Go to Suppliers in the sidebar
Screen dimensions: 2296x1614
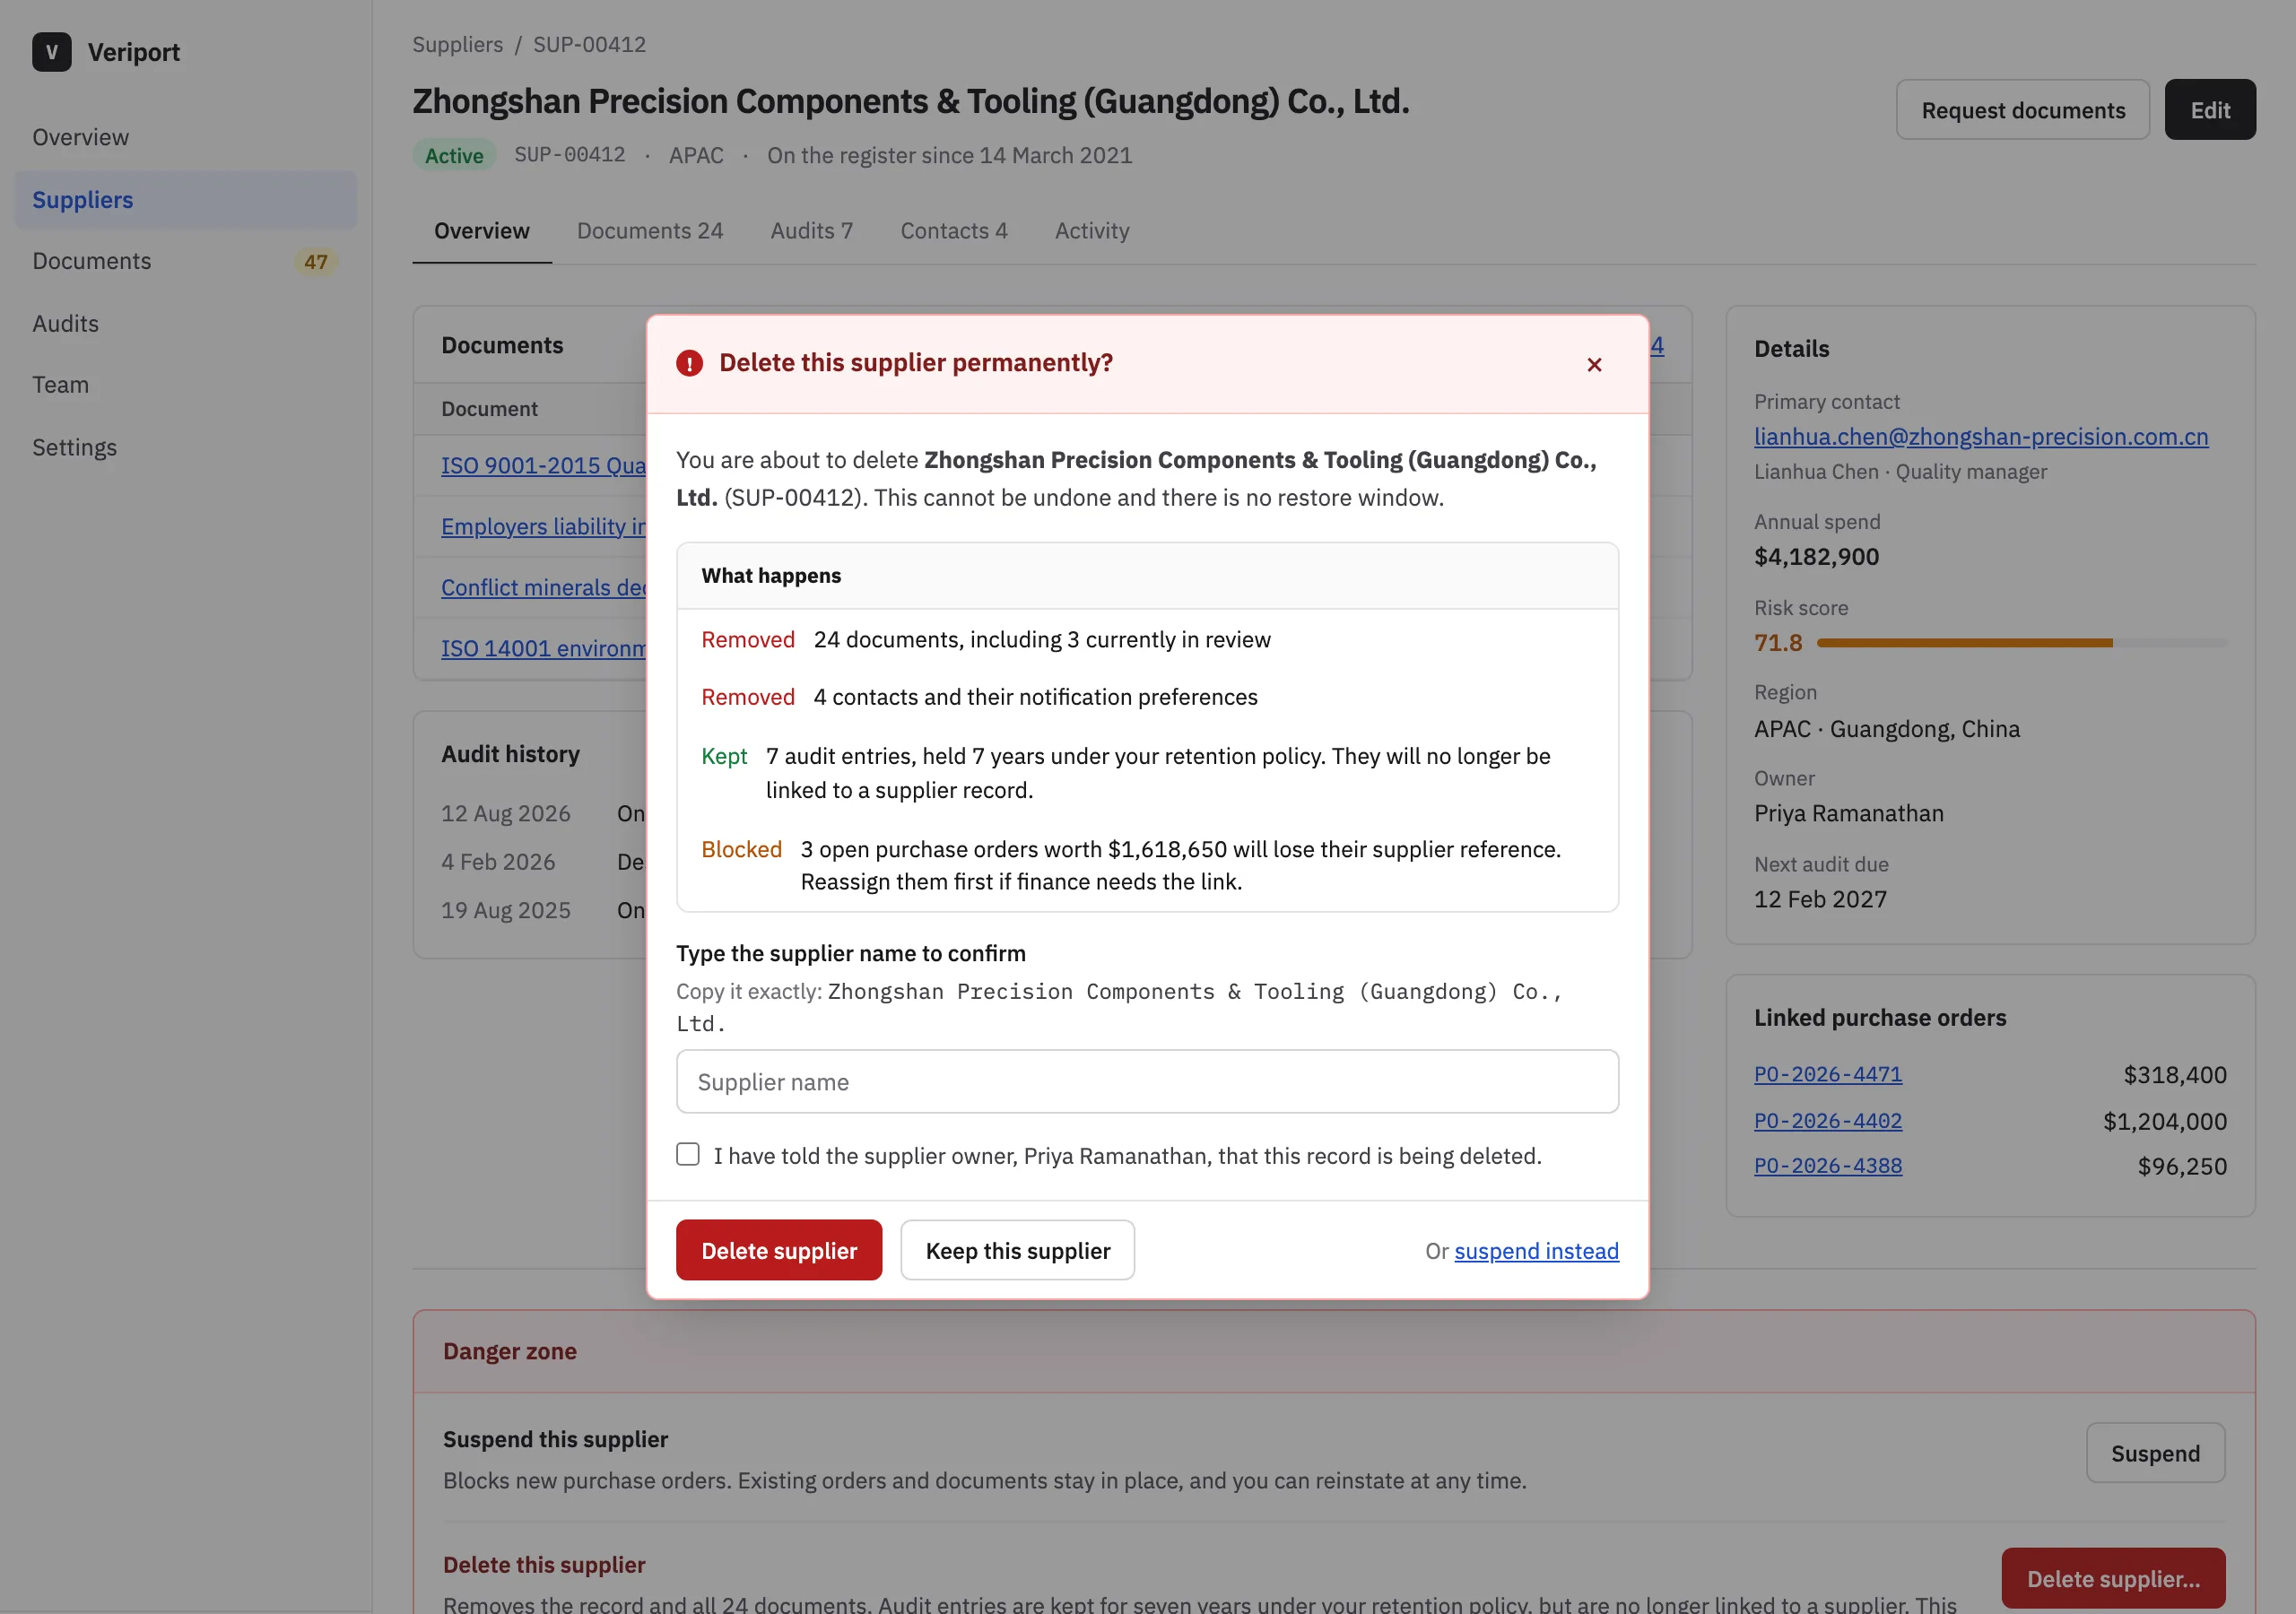tap(185, 199)
